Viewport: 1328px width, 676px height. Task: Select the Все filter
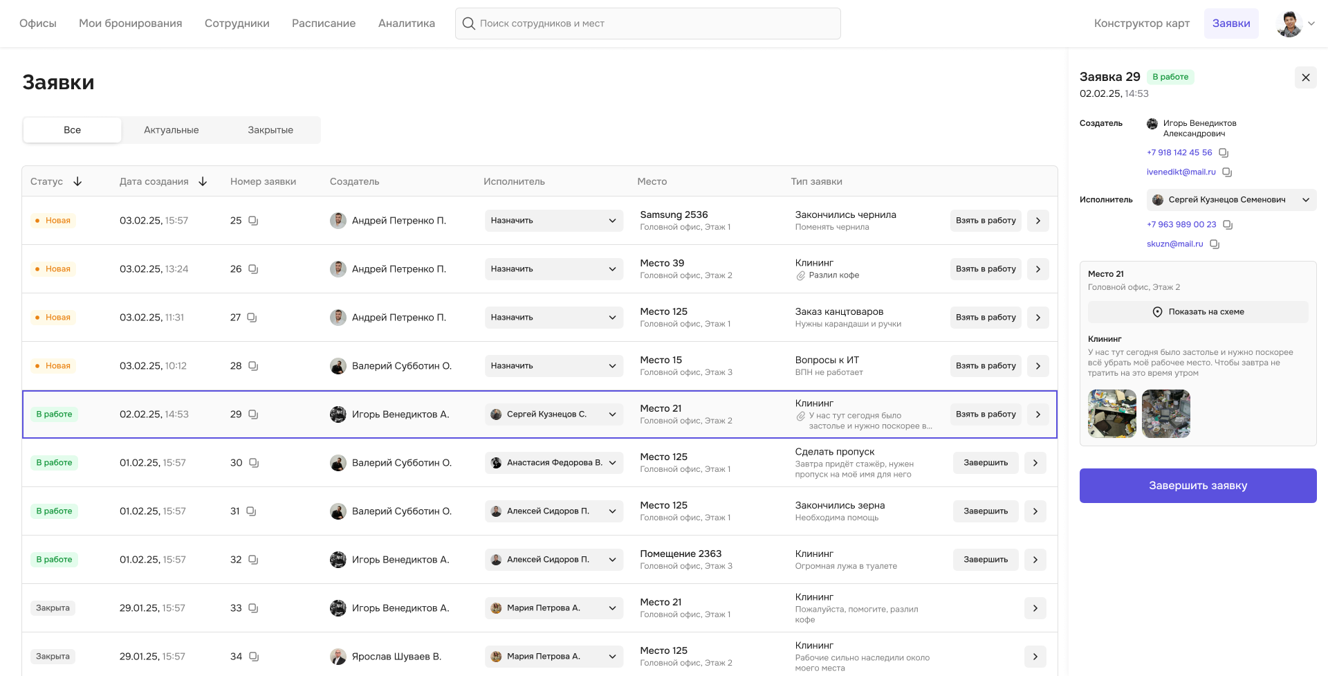[x=72, y=130]
